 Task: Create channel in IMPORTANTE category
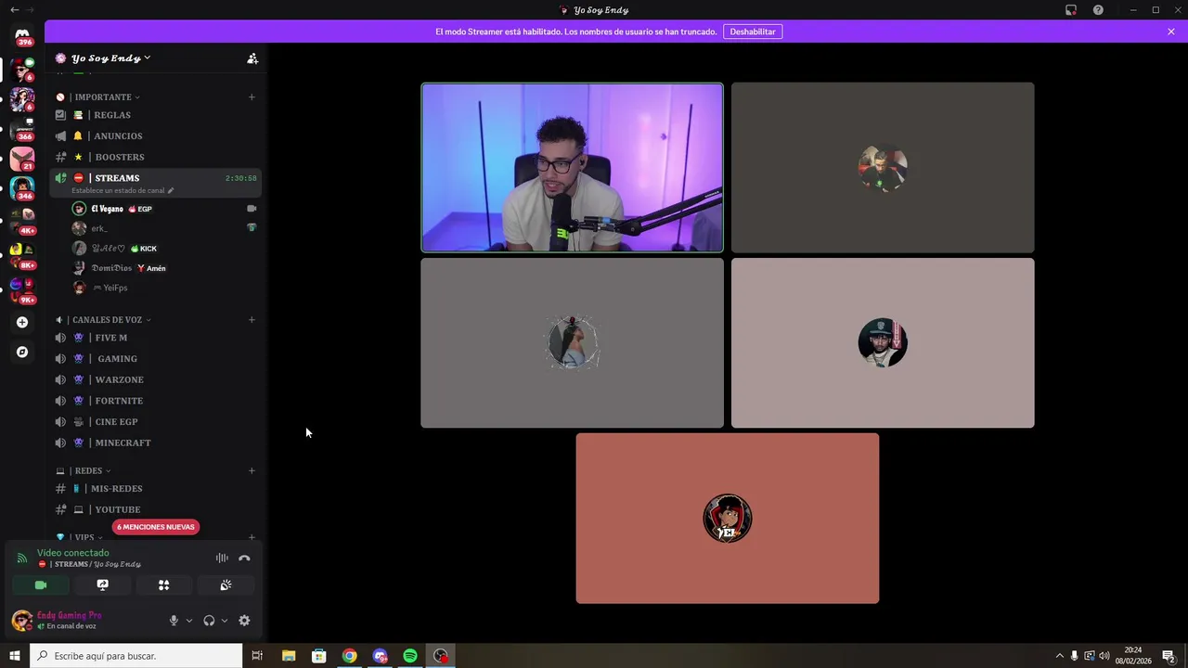[x=252, y=97]
